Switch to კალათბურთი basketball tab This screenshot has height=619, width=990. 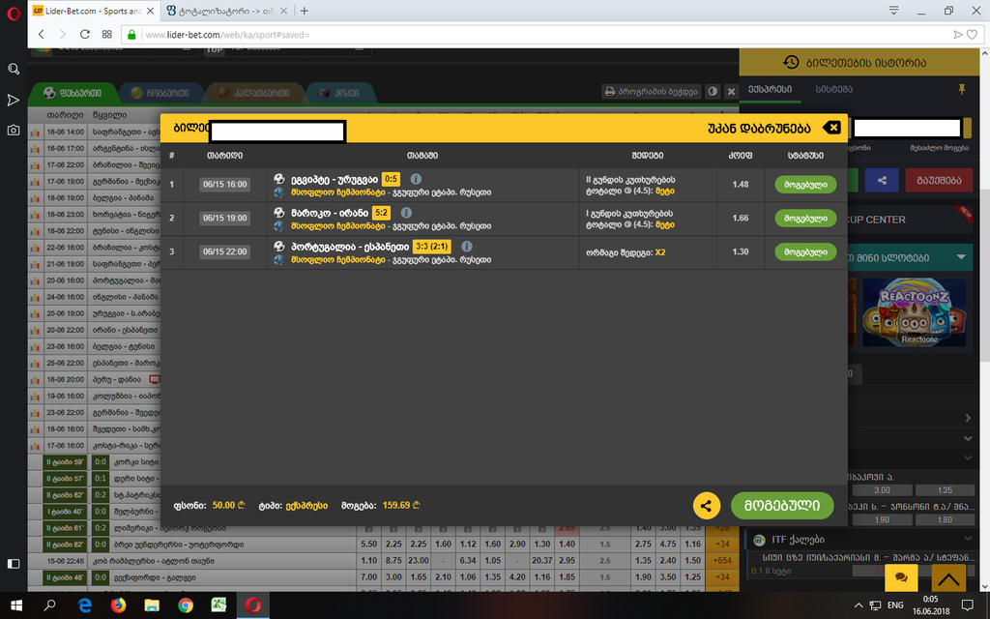pos(254,93)
